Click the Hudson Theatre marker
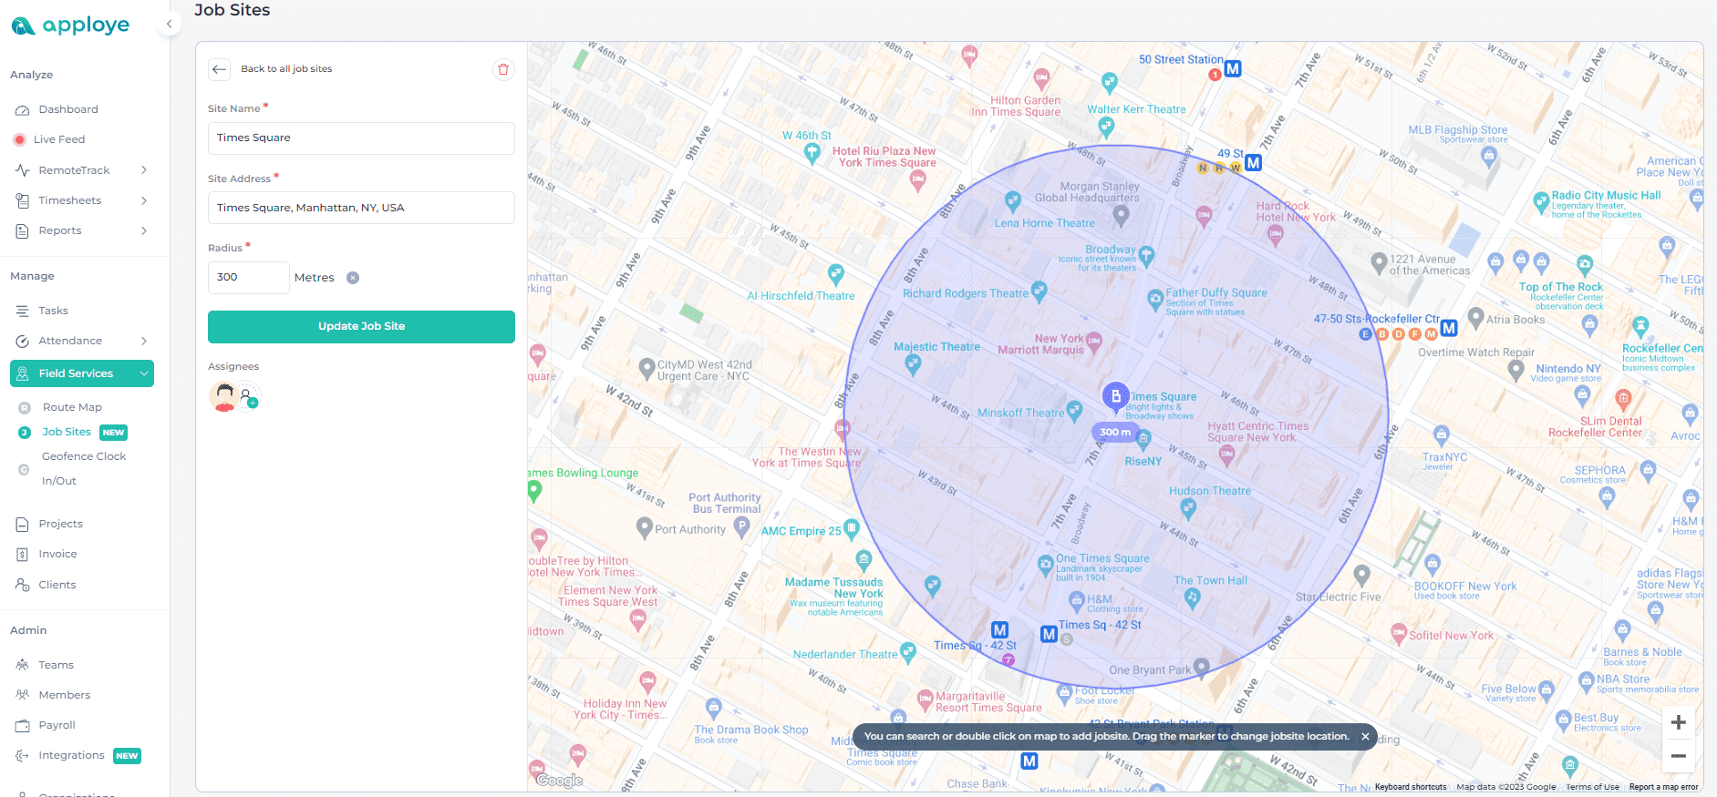The image size is (1717, 797). pyautogui.click(x=1188, y=507)
